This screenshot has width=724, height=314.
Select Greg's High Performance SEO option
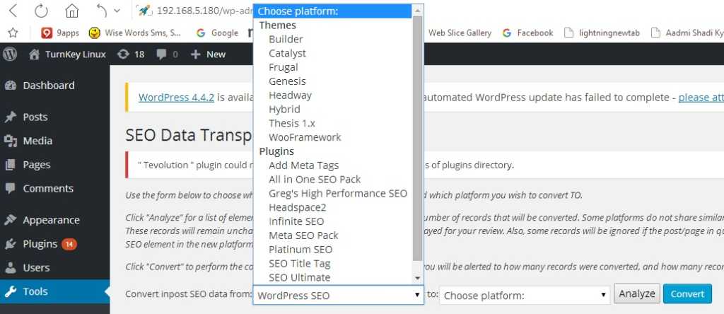tap(332, 194)
